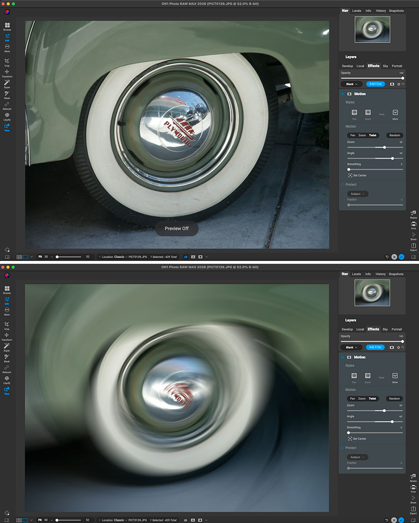Select the Crop tool in the upper window
The width and height of the screenshot is (419, 523).
tap(7, 62)
